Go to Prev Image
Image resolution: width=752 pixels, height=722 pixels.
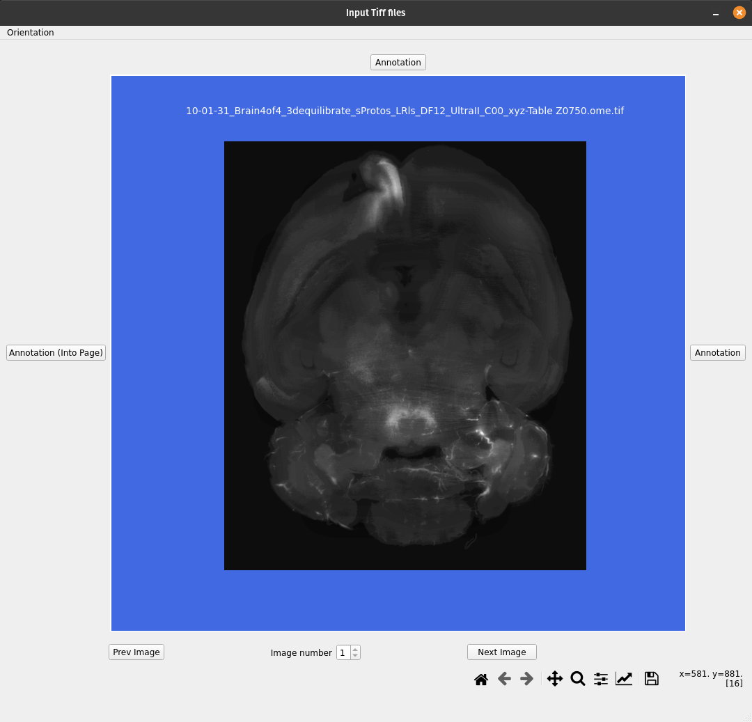point(136,652)
